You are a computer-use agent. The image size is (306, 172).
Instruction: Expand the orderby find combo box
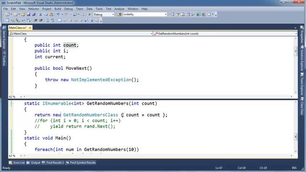(165, 14)
